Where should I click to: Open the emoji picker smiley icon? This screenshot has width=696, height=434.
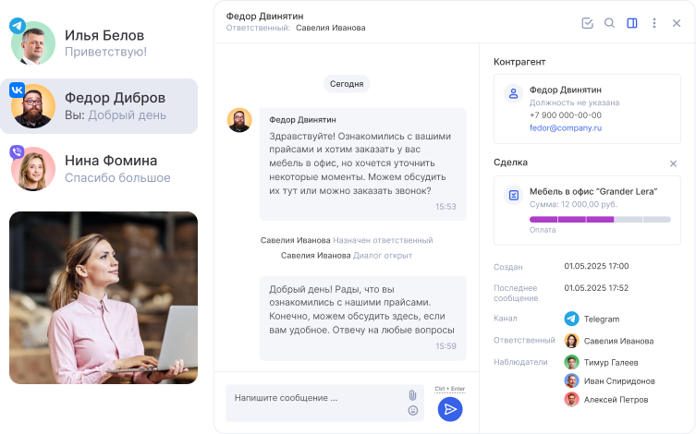412,410
